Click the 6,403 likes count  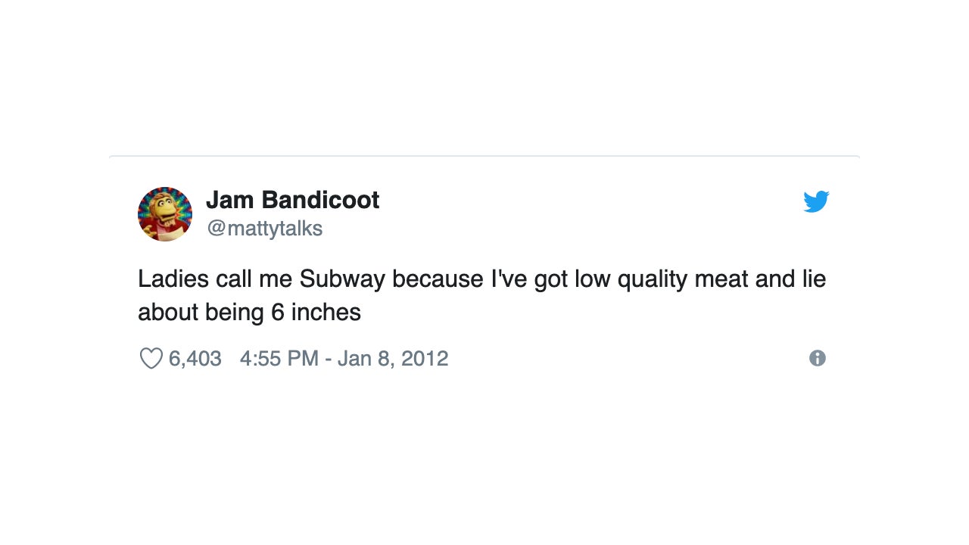195,358
